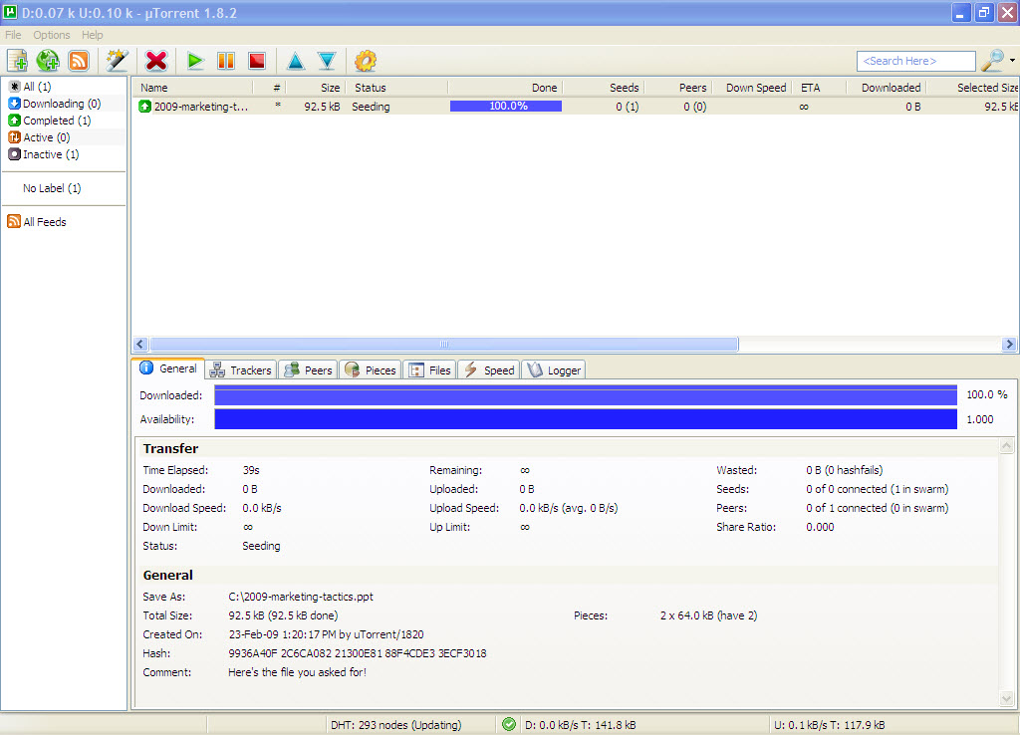
Task: Pause the torrent with orange pause icon
Action: coord(226,61)
